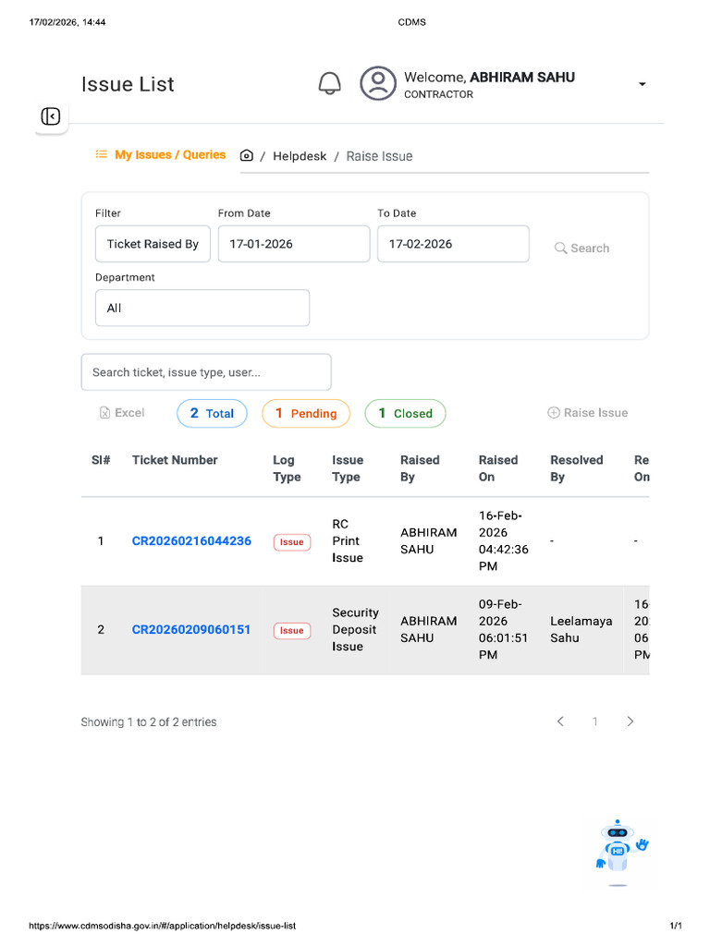The width and height of the screenshot is (710, 946).
Task: Open the My Issues / Queries tab
Action: pyautogui.click(x=161, y=154)
